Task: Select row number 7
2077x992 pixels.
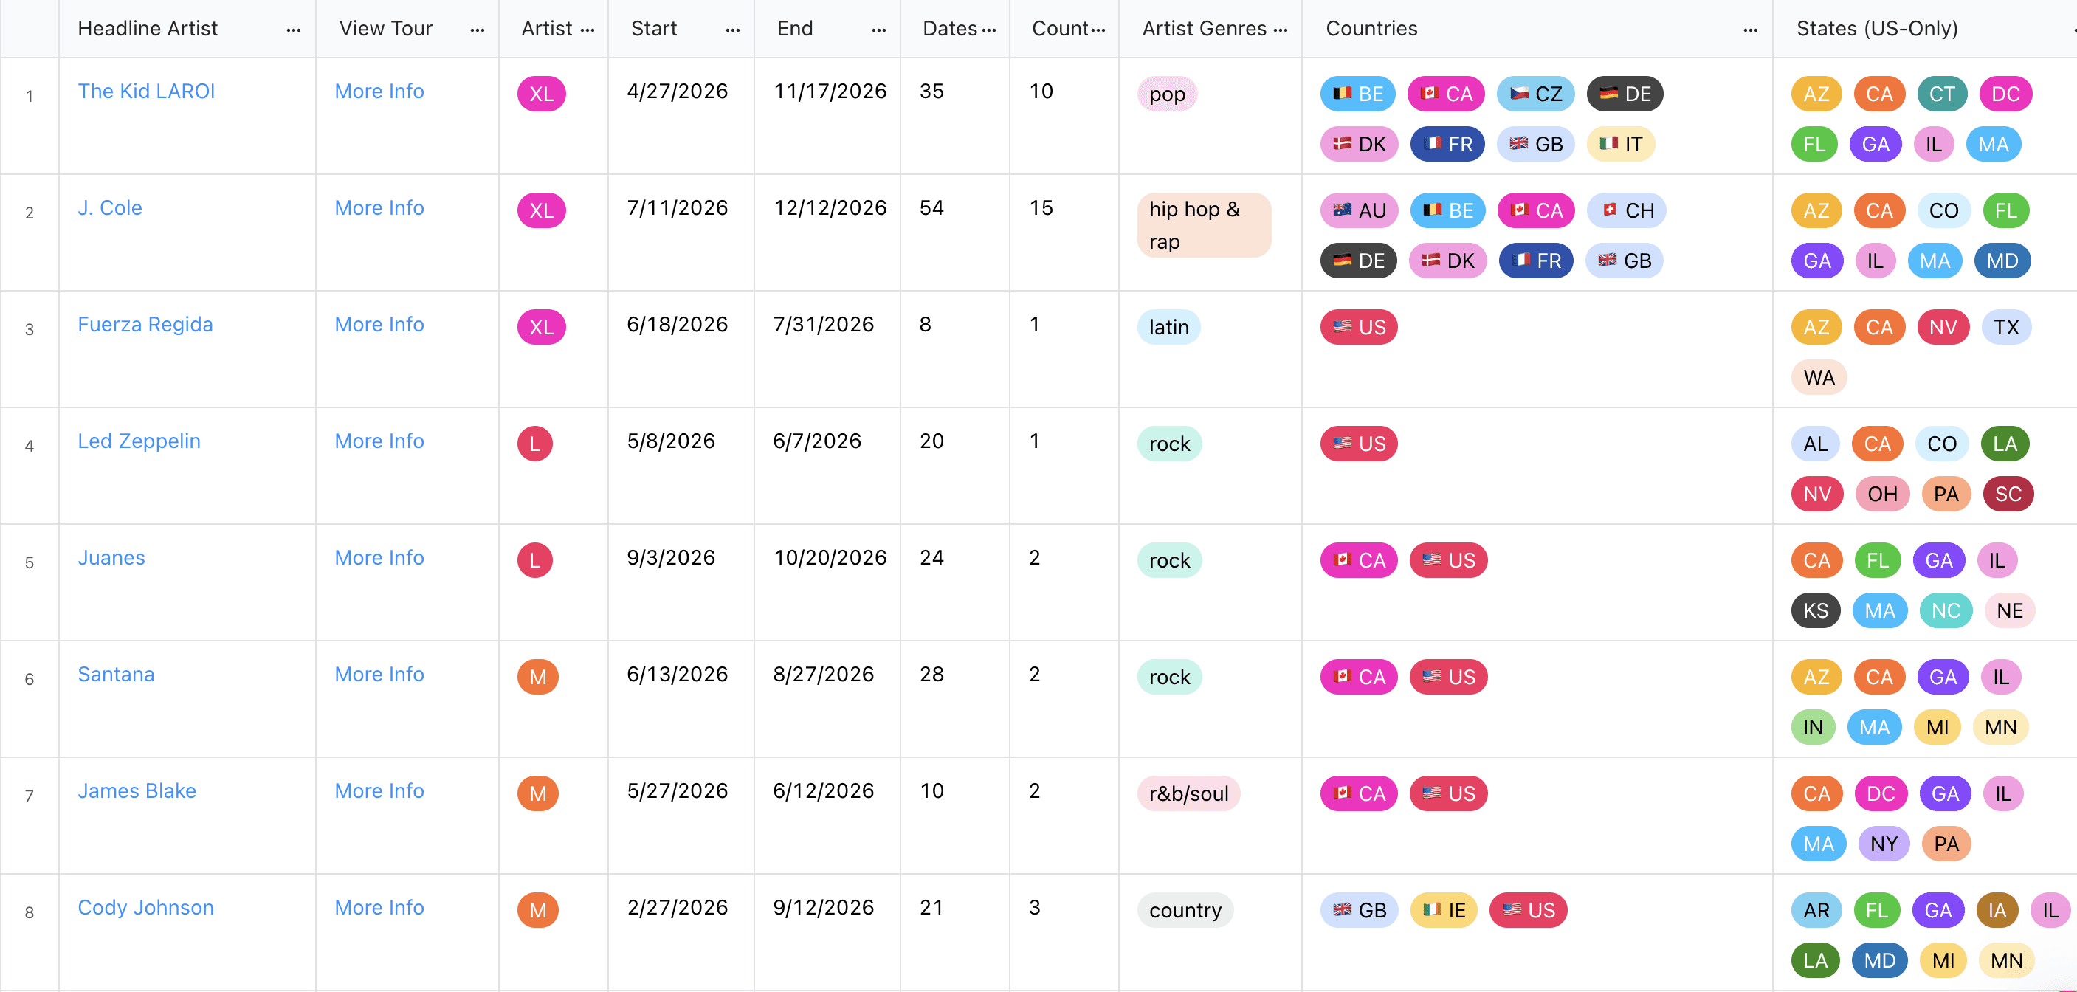Action: pos(29,796)
